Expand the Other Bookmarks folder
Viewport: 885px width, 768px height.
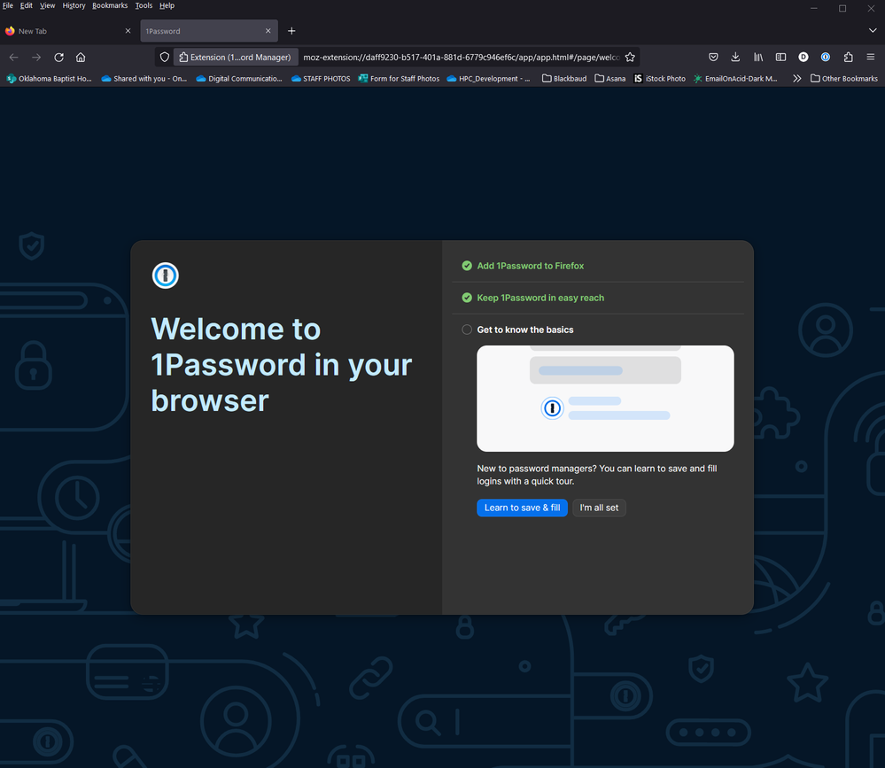(x=843, y=79)
